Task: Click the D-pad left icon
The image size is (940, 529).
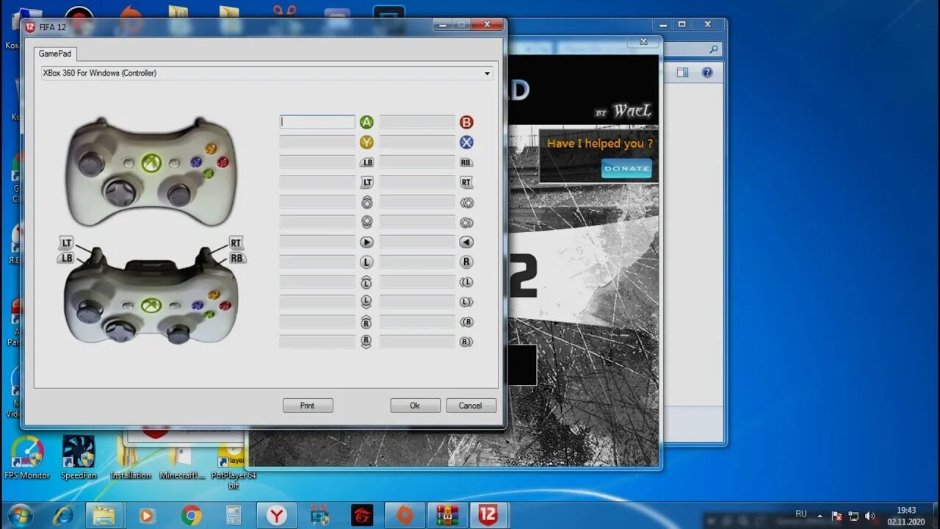Action: pos(466,202)
